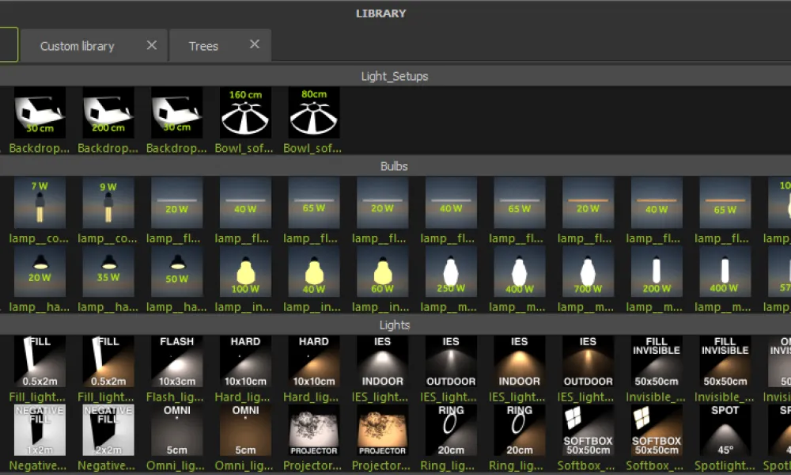Select the 100 W incandescent bulb

(x=245, y=272)
